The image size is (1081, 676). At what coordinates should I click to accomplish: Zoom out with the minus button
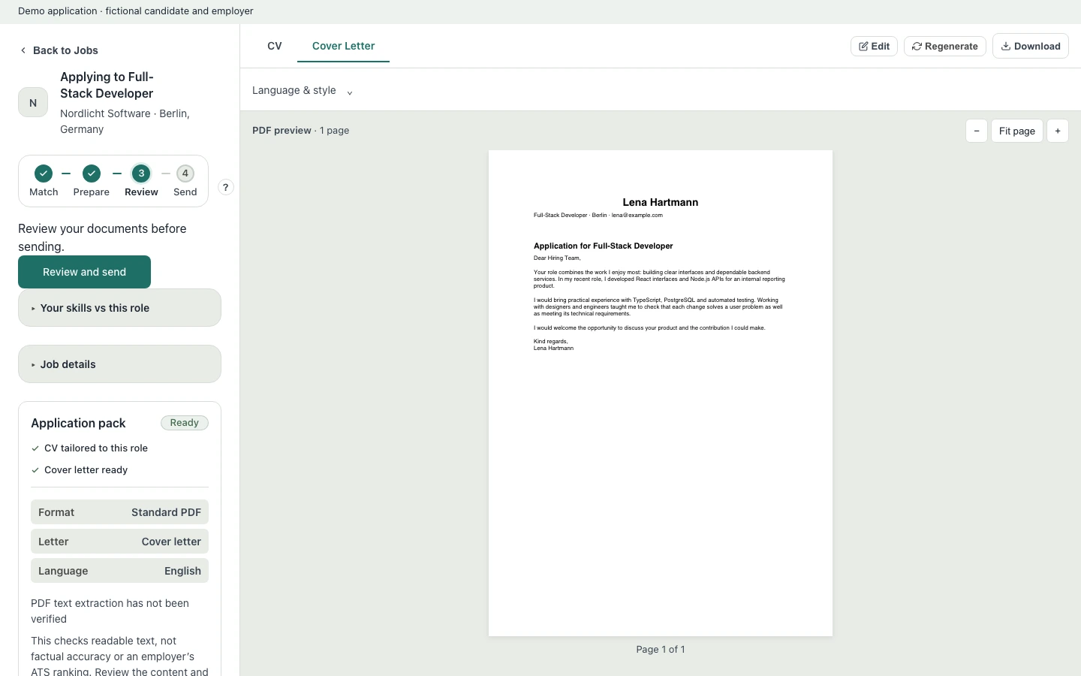click(x=976, y=131)
